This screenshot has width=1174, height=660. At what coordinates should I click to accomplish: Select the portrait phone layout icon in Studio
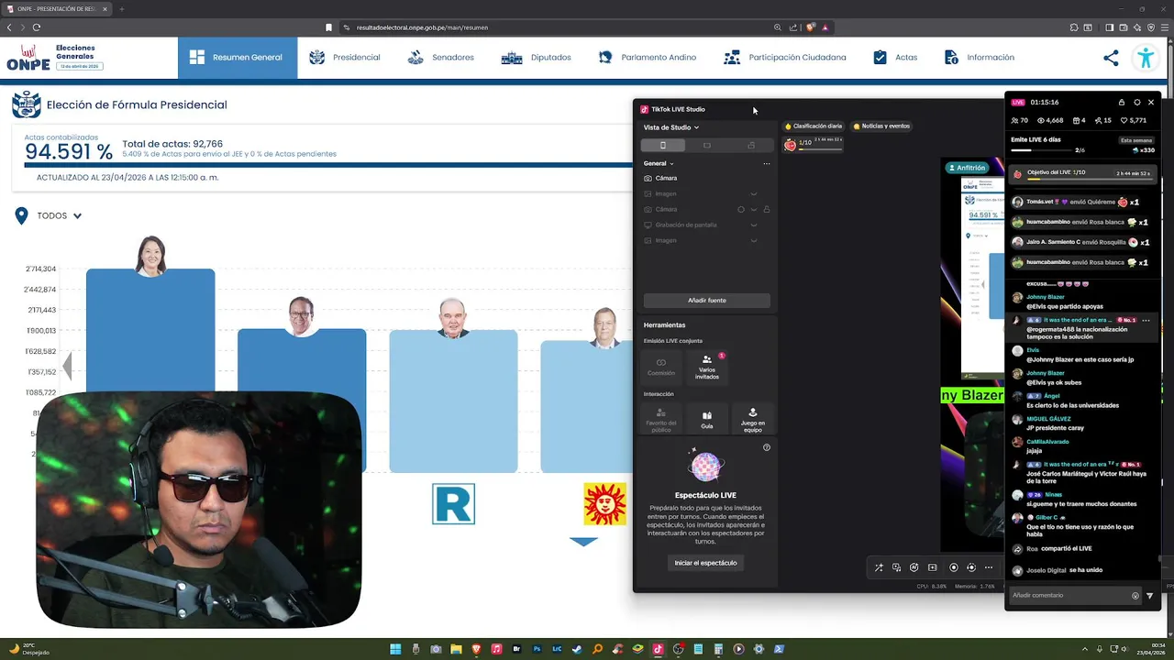click(663, 145)
